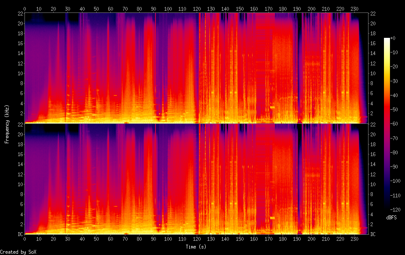Click the dBFS color scale bar
This screenshot has width=405, height=255.
387,124
